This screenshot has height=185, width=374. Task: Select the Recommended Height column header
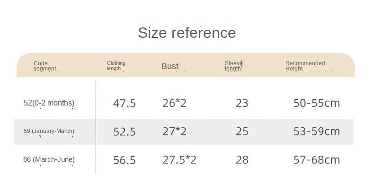(x=305, y=66)
